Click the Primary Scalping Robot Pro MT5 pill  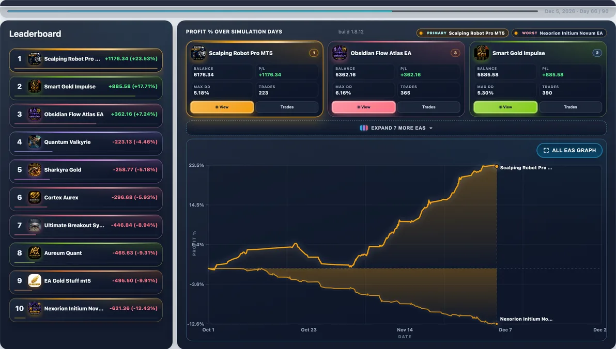[463, 33]
